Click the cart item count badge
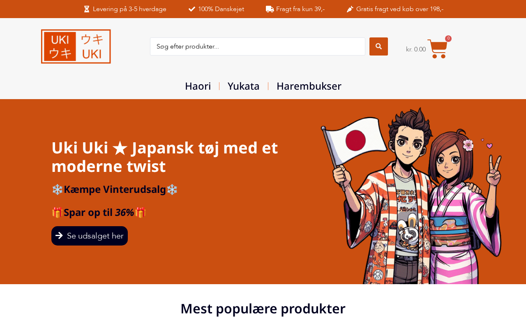This screenshot has height=329, width=526. (x=448, y=39)
